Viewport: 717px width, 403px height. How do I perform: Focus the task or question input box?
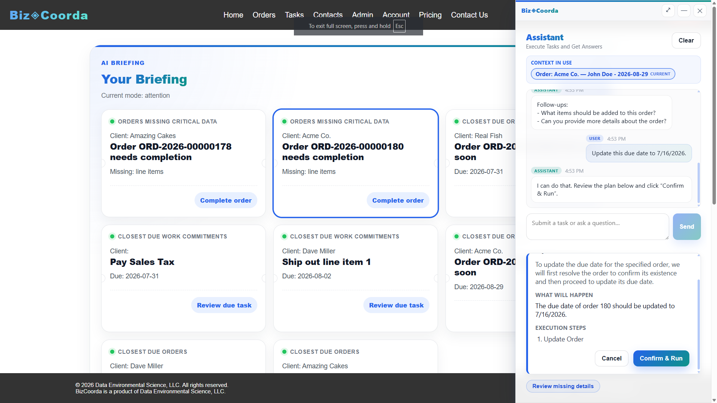point(597,227)
